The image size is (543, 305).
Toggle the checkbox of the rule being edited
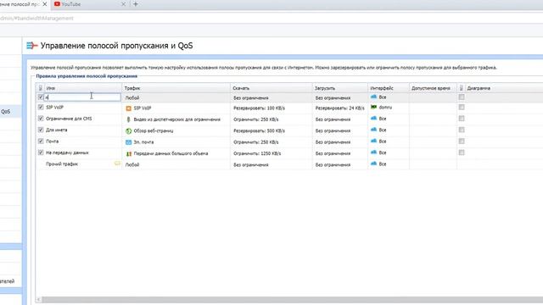tap(41, 97)
